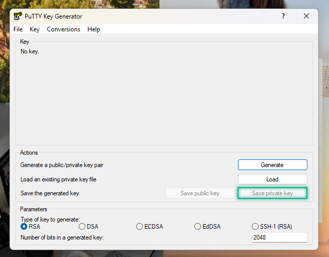
Task: Close the PuTTY Key Generator window
Action: click(x=306, y=16)
